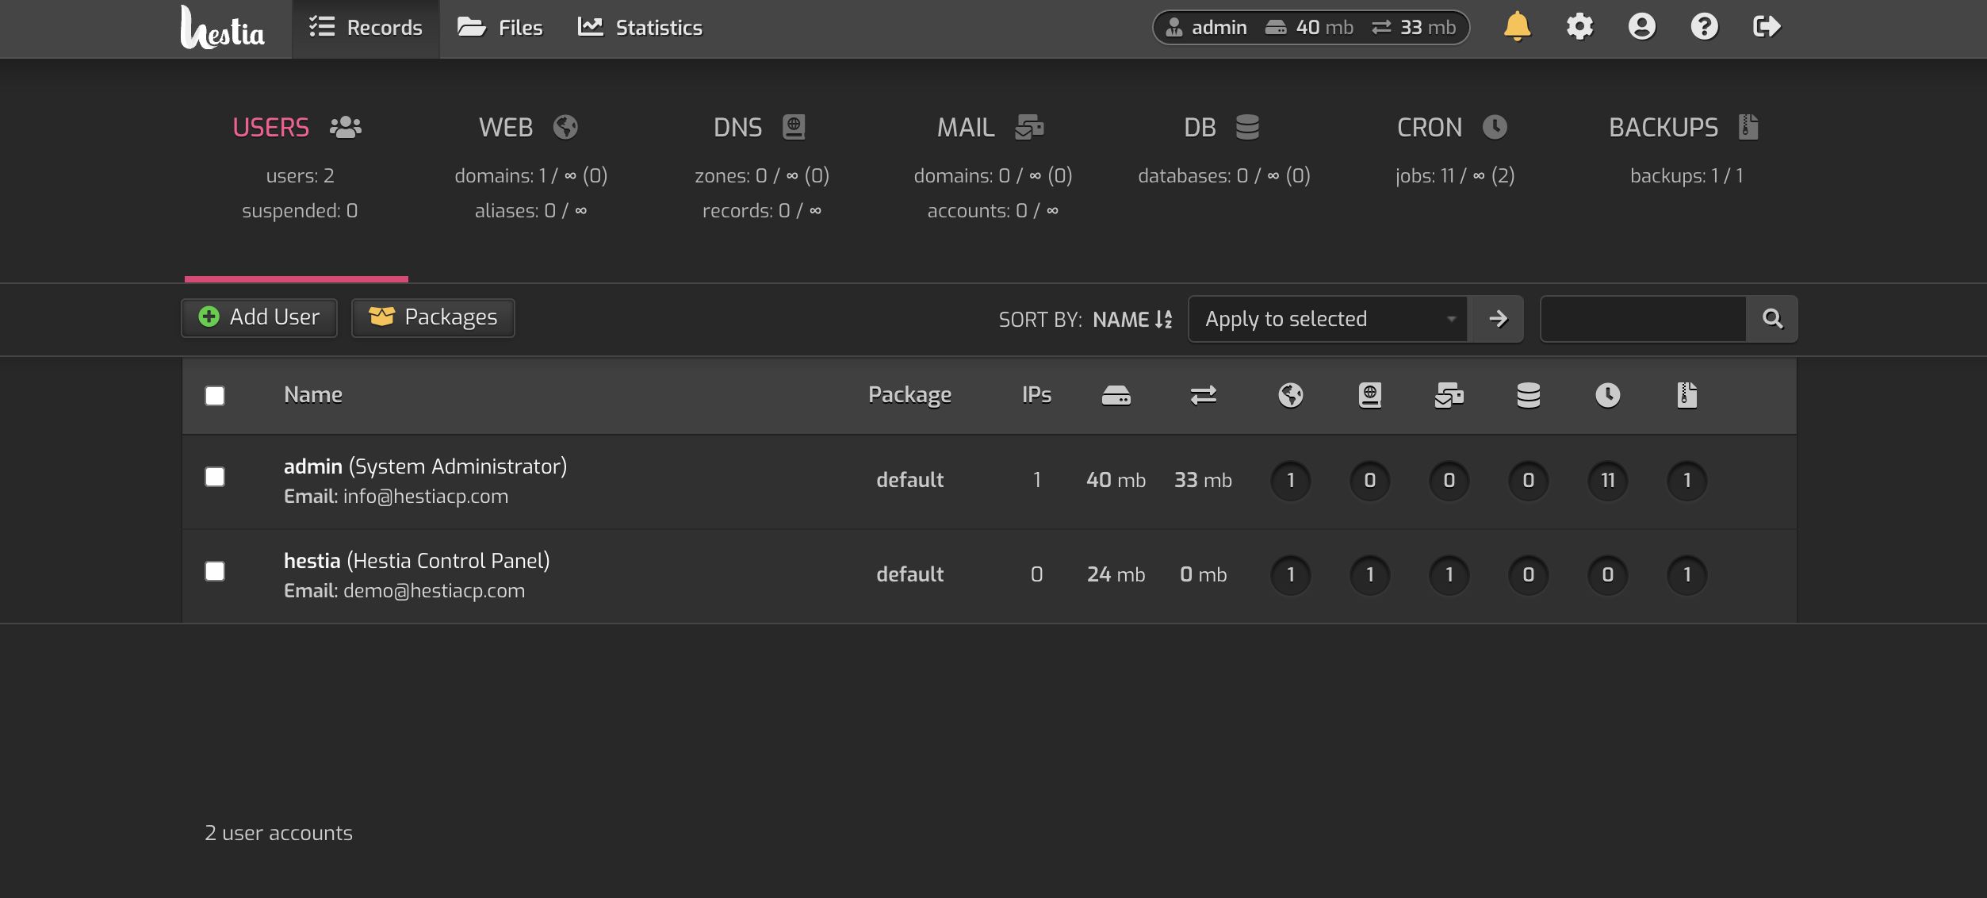Open the help question mark icon
The image size is (1987, 898).
1704,27
